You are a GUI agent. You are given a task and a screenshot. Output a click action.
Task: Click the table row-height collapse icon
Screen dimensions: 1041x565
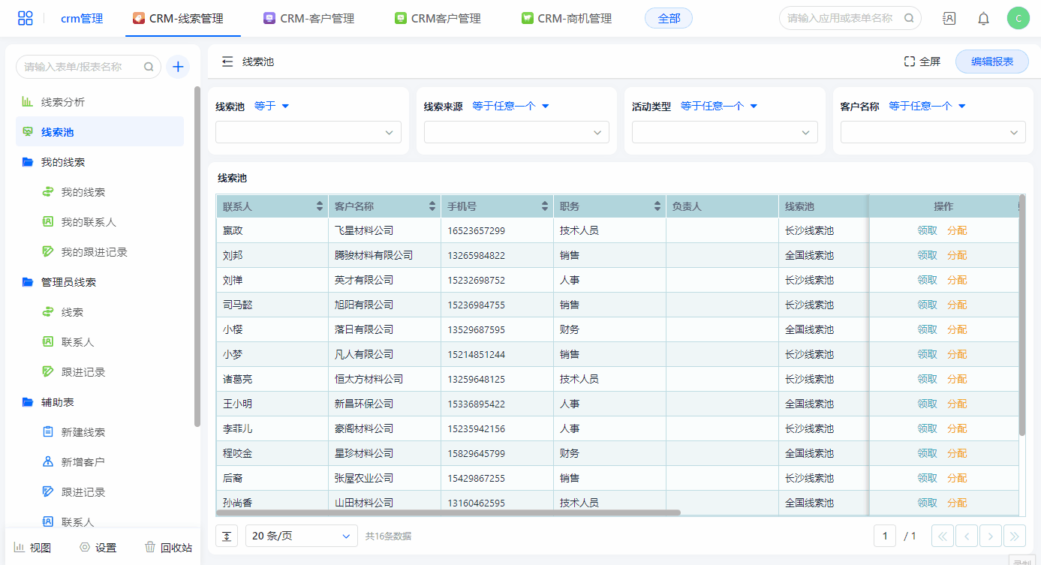pos(227,536)
